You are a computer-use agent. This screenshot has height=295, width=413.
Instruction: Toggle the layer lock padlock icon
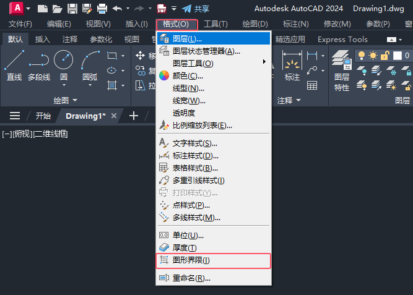(385, 56)
